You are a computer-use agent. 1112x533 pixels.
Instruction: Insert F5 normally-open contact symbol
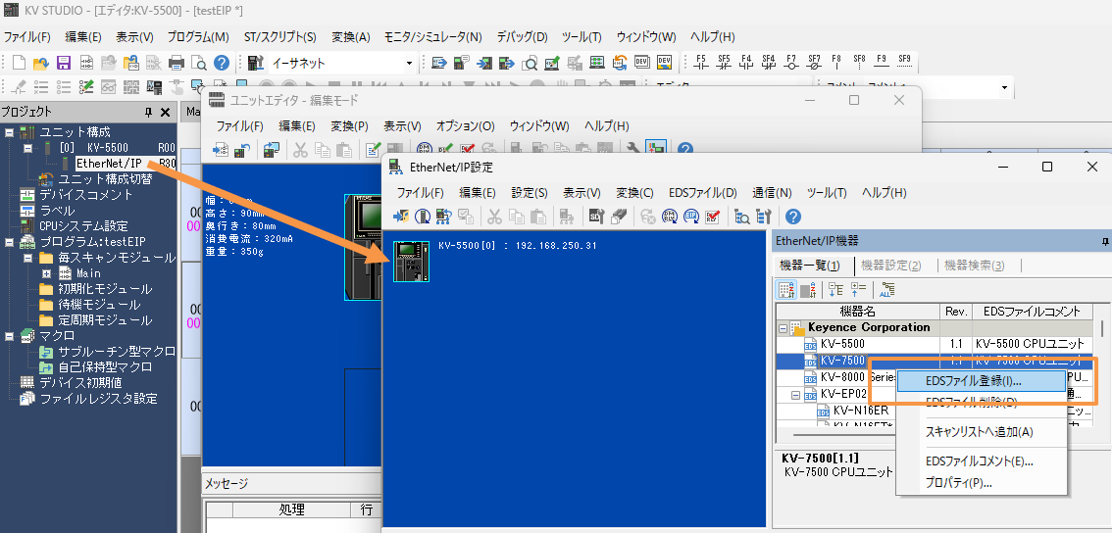point(700,63)
